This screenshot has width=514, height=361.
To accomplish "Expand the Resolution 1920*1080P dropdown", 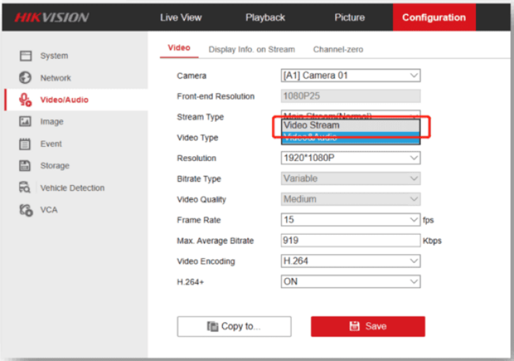I will [350, 158].
